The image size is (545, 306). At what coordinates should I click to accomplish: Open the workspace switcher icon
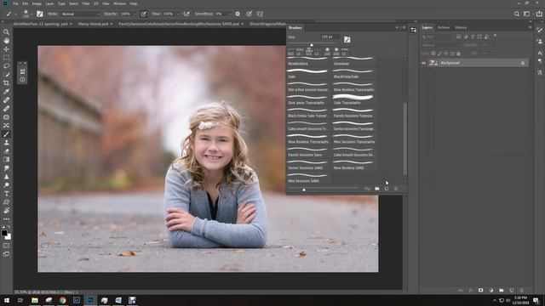click(527, 14)
